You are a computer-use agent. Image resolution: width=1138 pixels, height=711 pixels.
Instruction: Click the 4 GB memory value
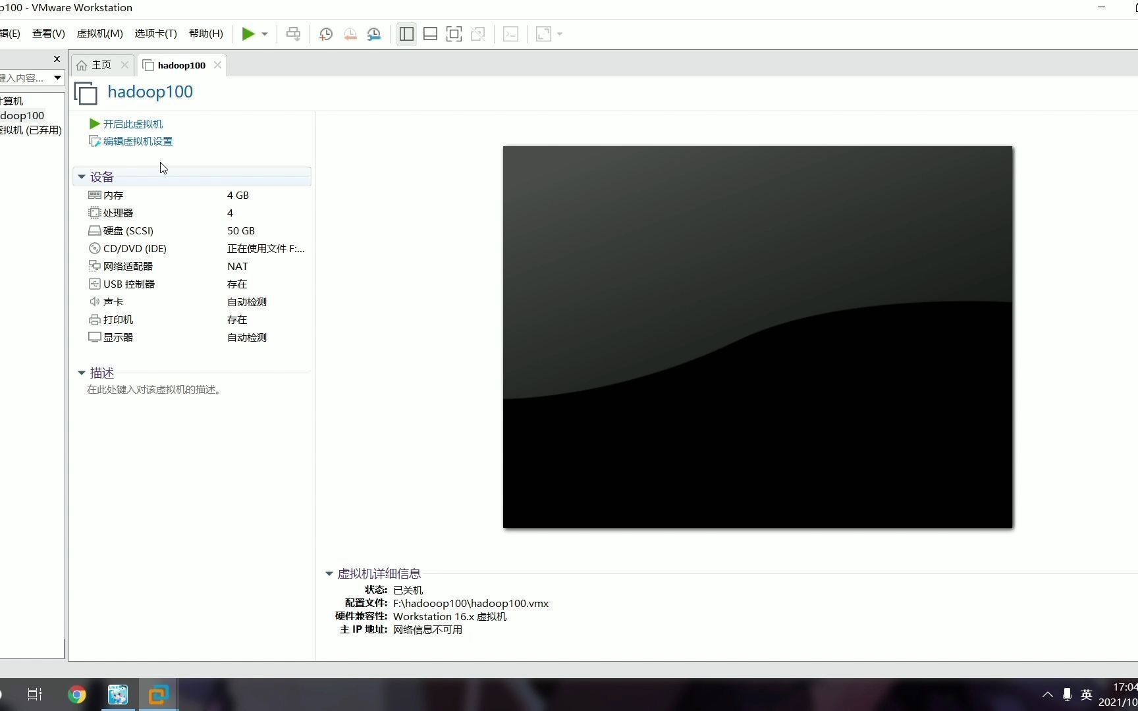click(x=238, y=195)
